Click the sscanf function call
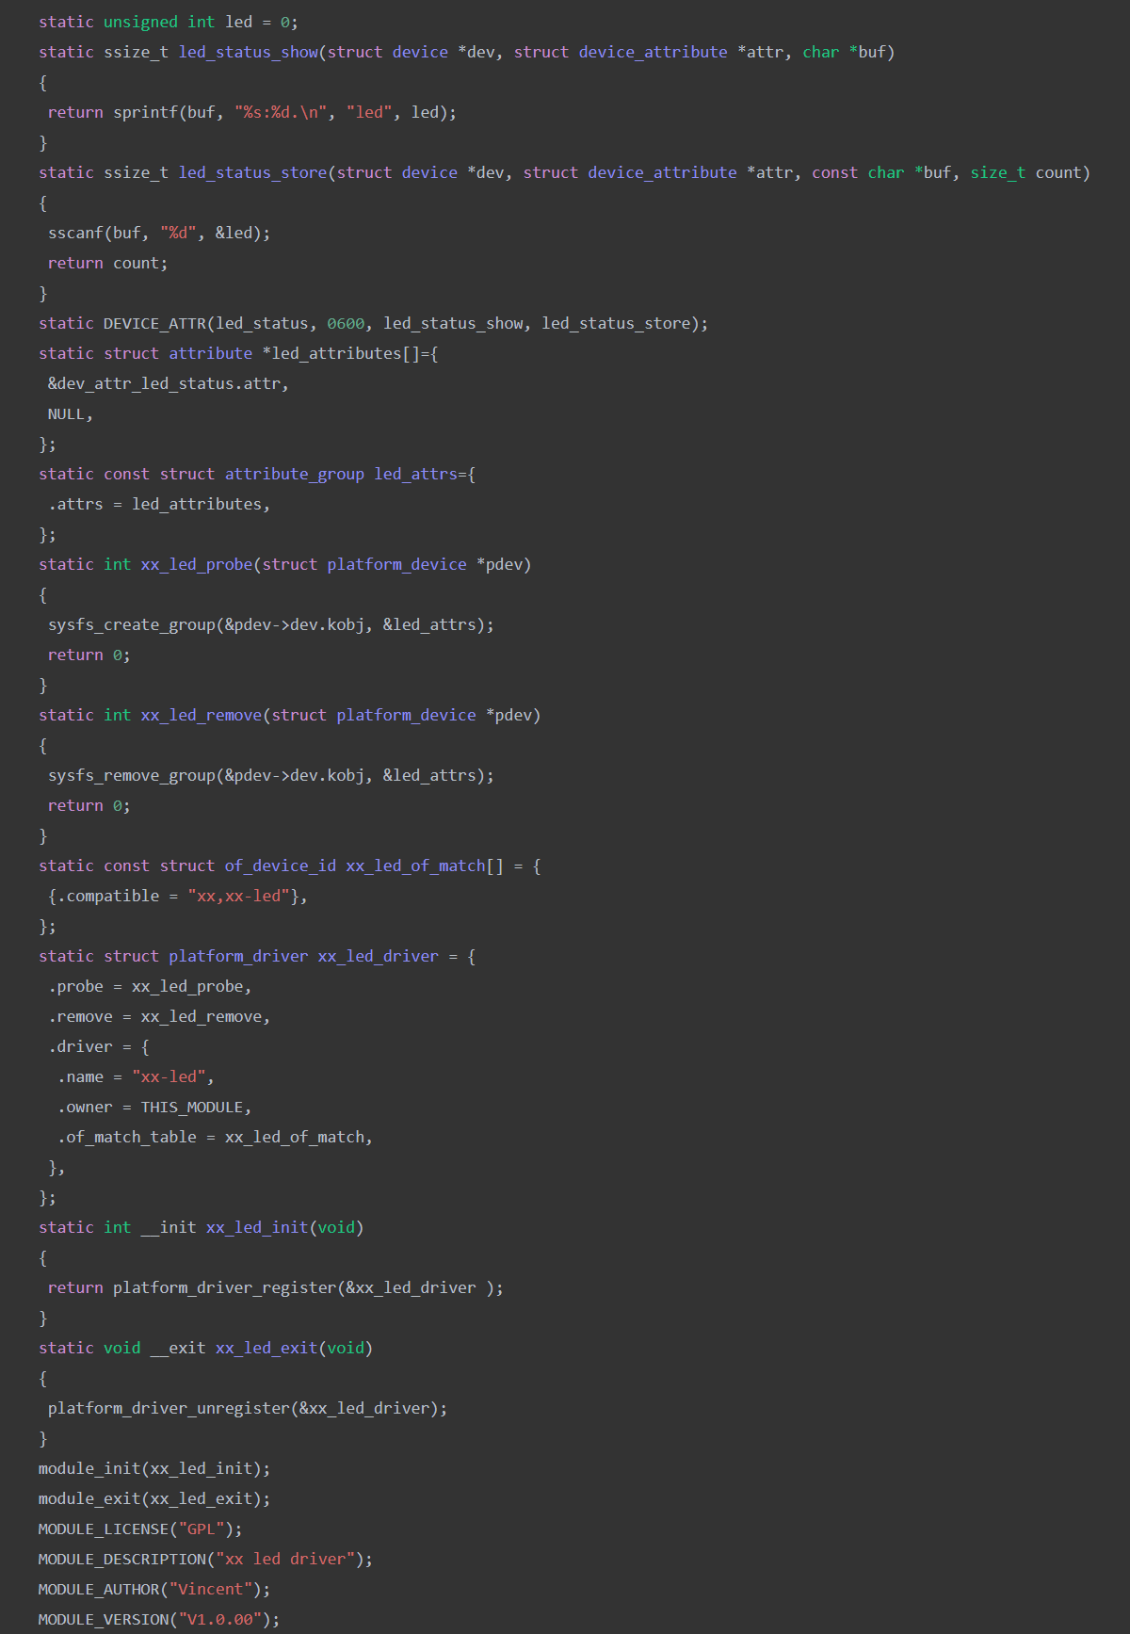The height and width of the screenshot is (1634, 1130). click(75, 233)
